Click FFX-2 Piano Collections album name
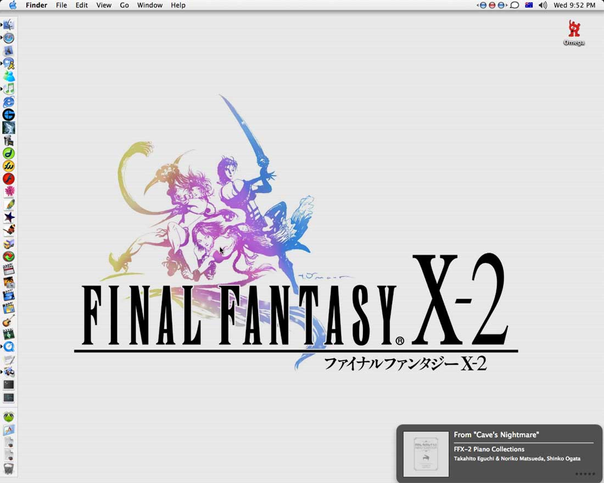This screenshot has height=483, width=604. (489, 449)
